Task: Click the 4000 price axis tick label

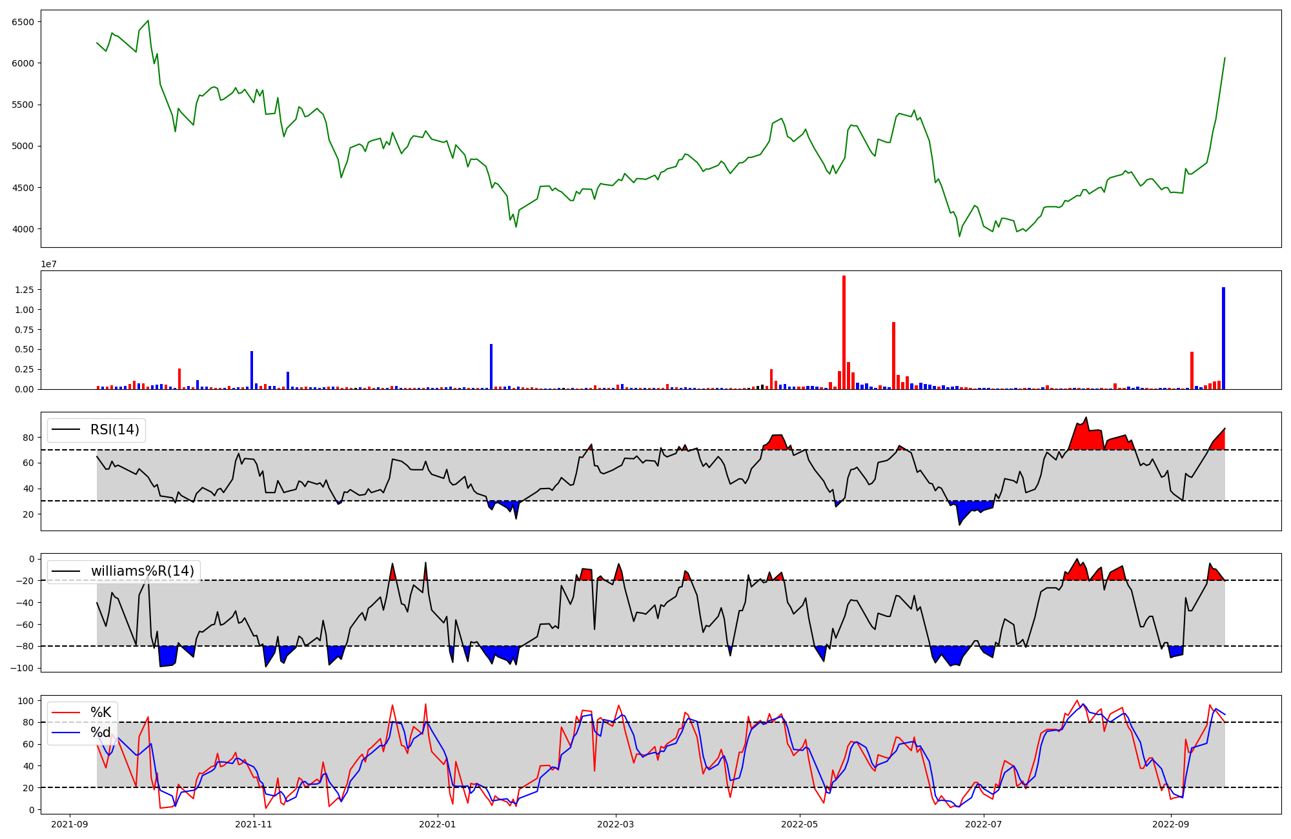Action: [23, 229]
